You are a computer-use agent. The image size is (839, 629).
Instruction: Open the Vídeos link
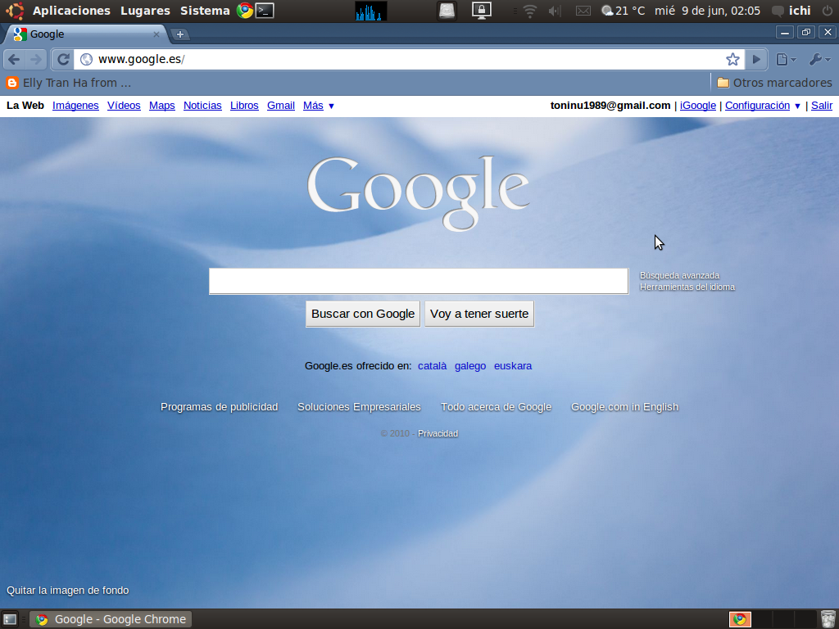(124, 106)
